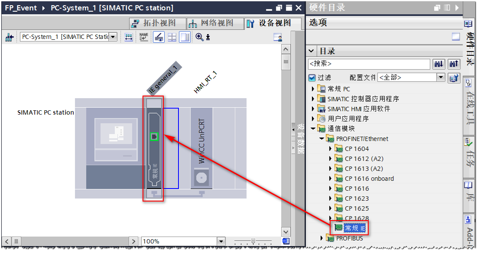Toggle the highlighted split-pane layout button in toolbar
This screenshot has height=253, width=477.
(185, 37)
